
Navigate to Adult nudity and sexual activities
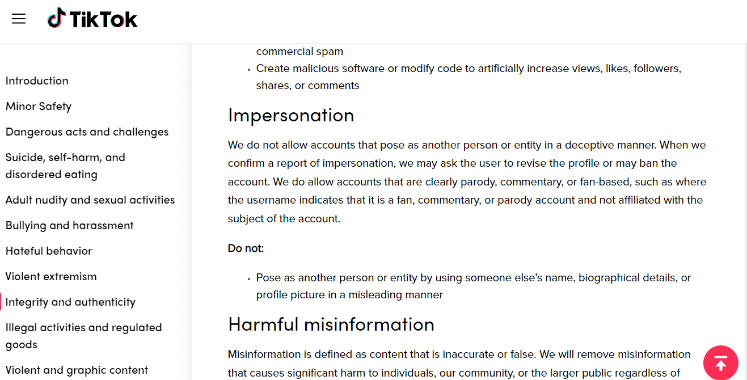[90, 200]
